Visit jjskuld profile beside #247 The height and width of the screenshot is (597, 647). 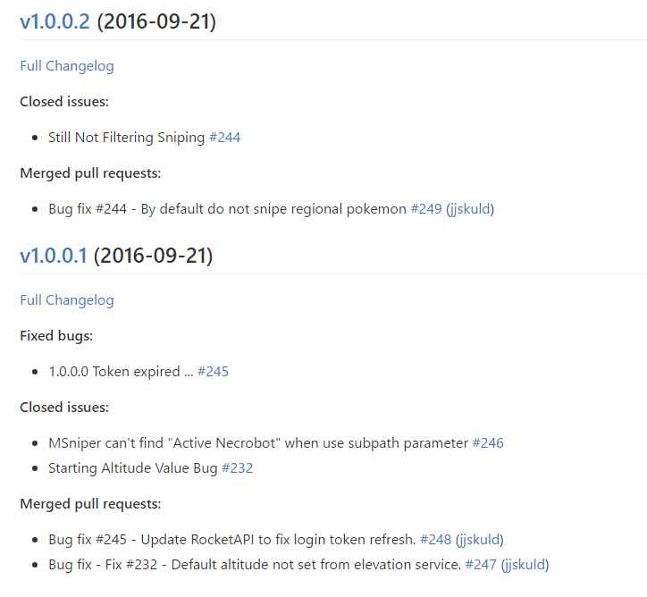click(x=525, y=565)
